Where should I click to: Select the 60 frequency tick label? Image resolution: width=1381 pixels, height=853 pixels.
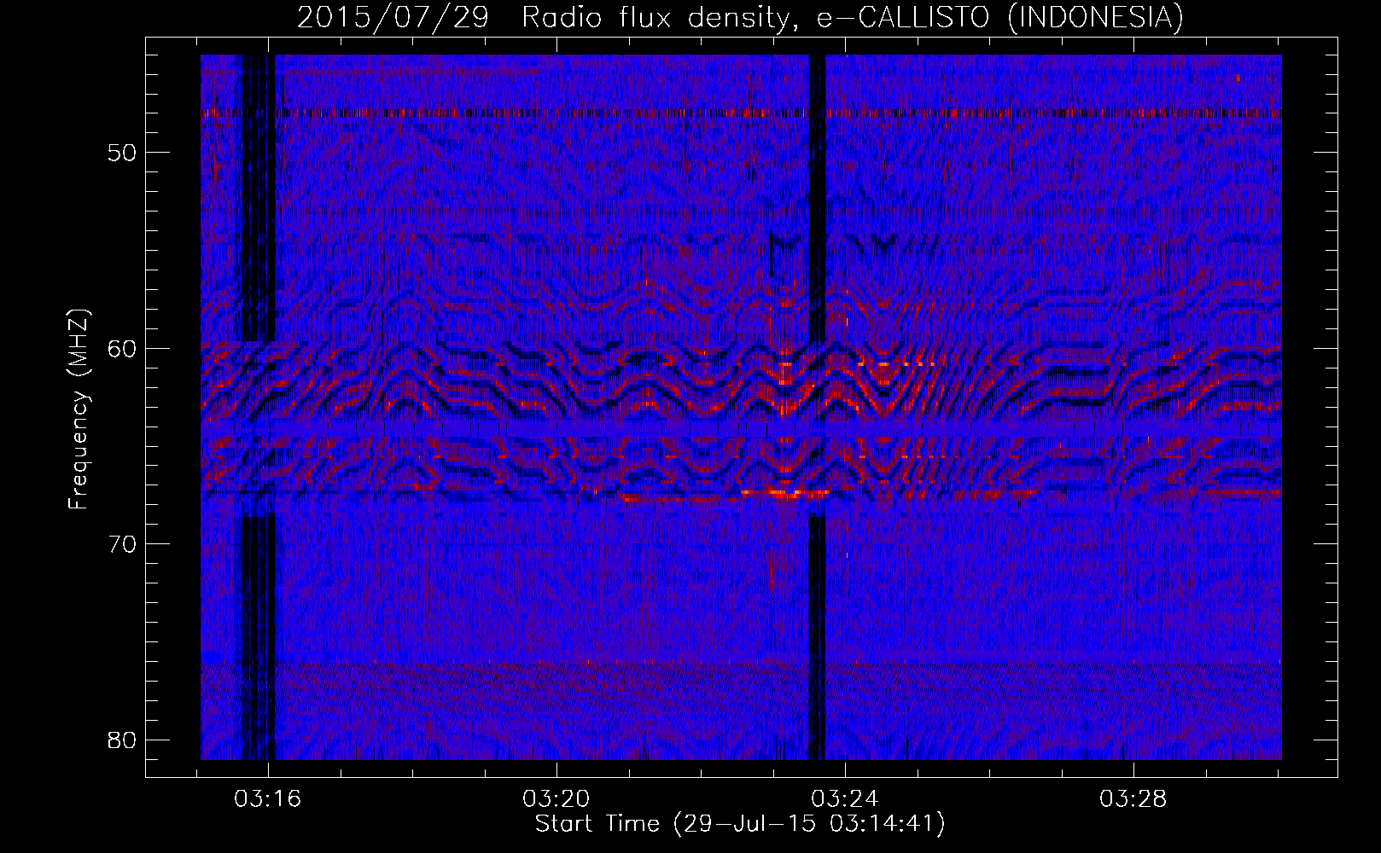[122, 348]
